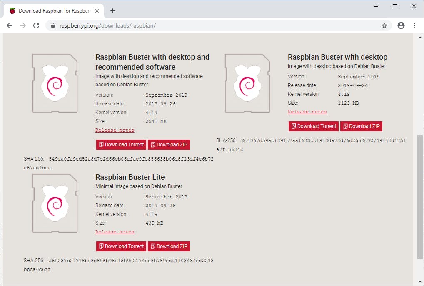This screenshot has width=424, height=286.
Task: Click the 435 MB size value
Action: [x=155, y=223]
